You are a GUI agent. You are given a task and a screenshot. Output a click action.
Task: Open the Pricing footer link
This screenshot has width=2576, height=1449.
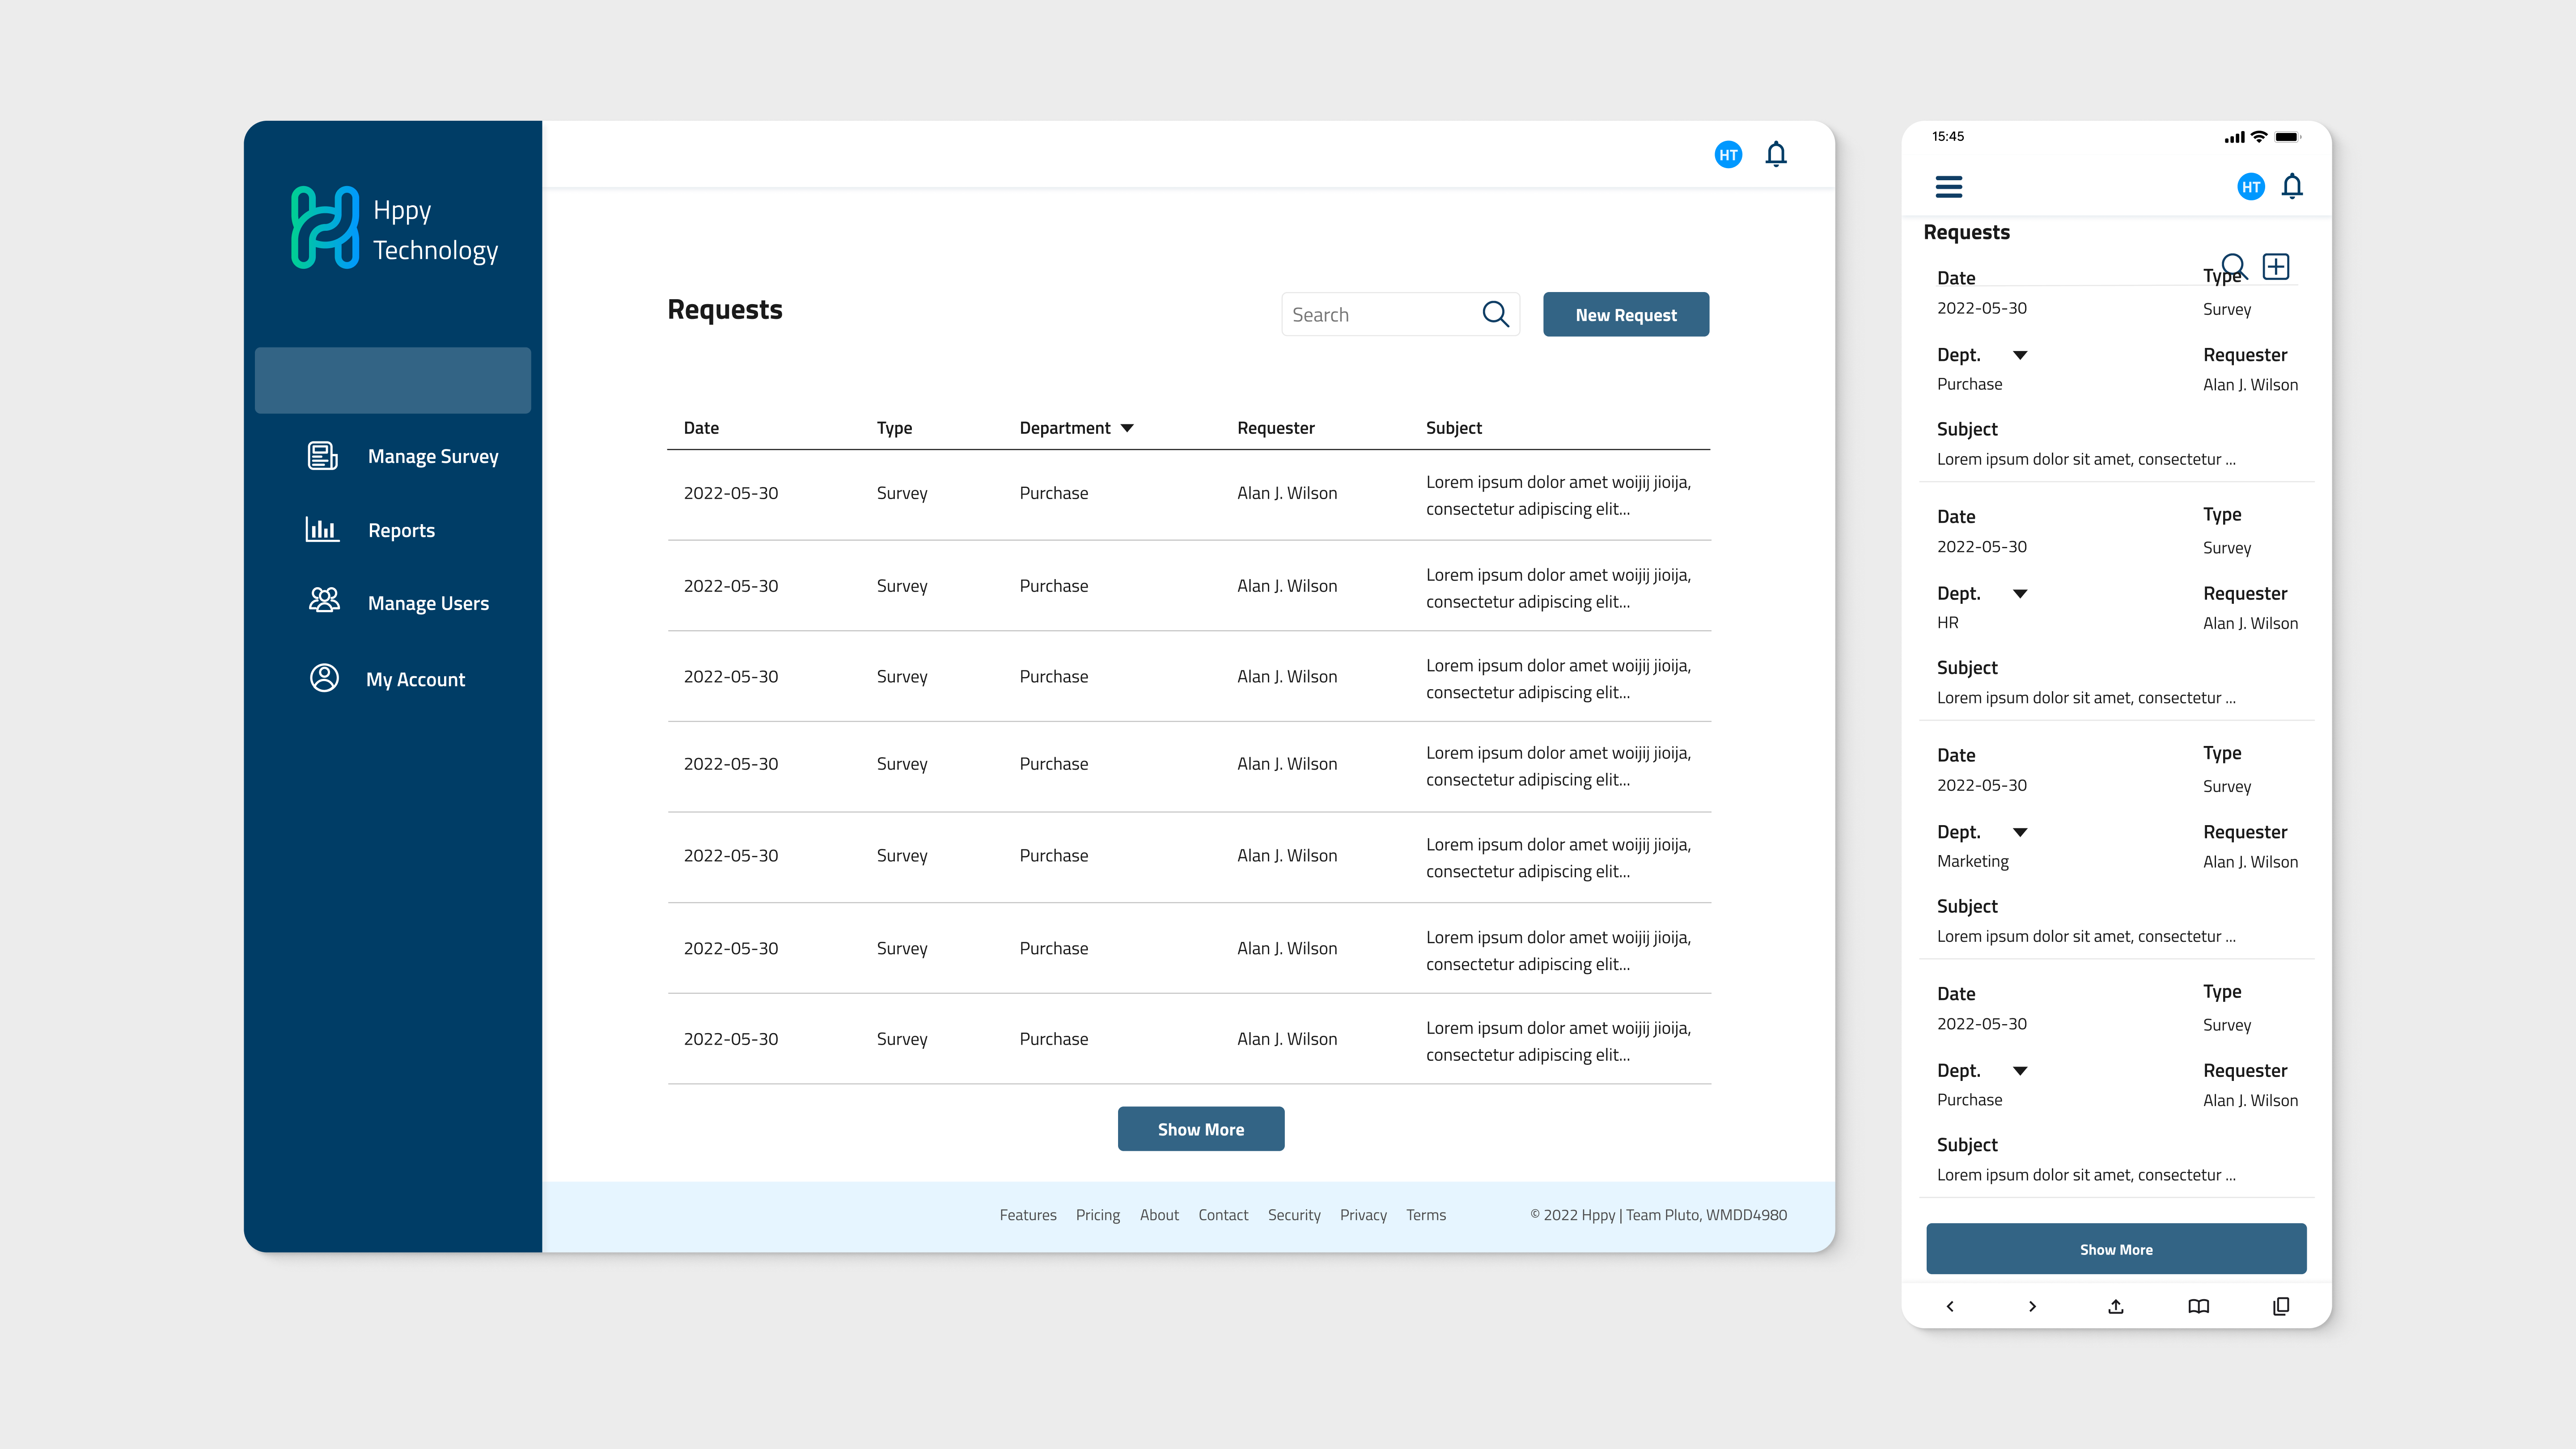coord(1098,1215)
